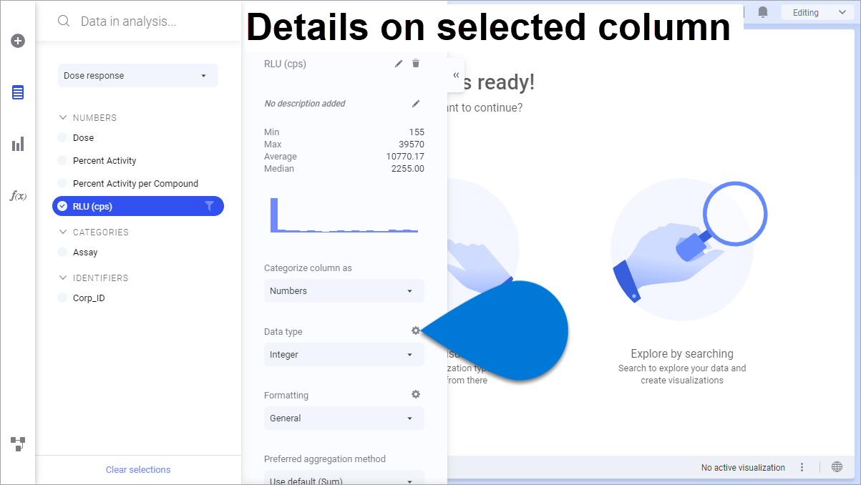The image size is (861, 485).
Task: Click Clear selections link
Action: click(138, 469)
